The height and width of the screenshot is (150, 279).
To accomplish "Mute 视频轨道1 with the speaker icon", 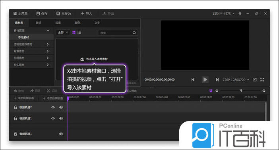I will tap(61, 118).
